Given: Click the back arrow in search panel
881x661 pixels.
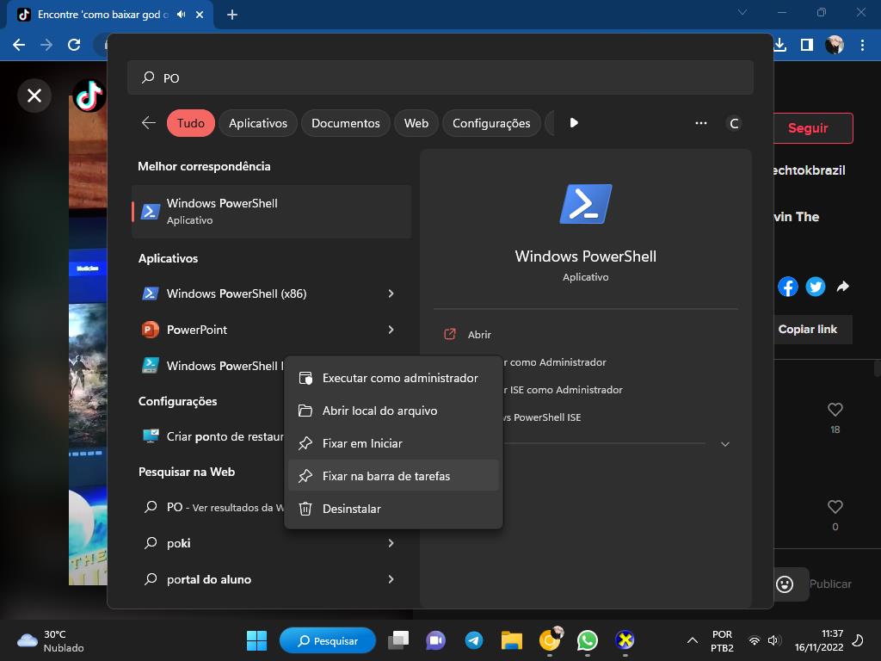Looking at the screenshot, I should click(149, 123).
